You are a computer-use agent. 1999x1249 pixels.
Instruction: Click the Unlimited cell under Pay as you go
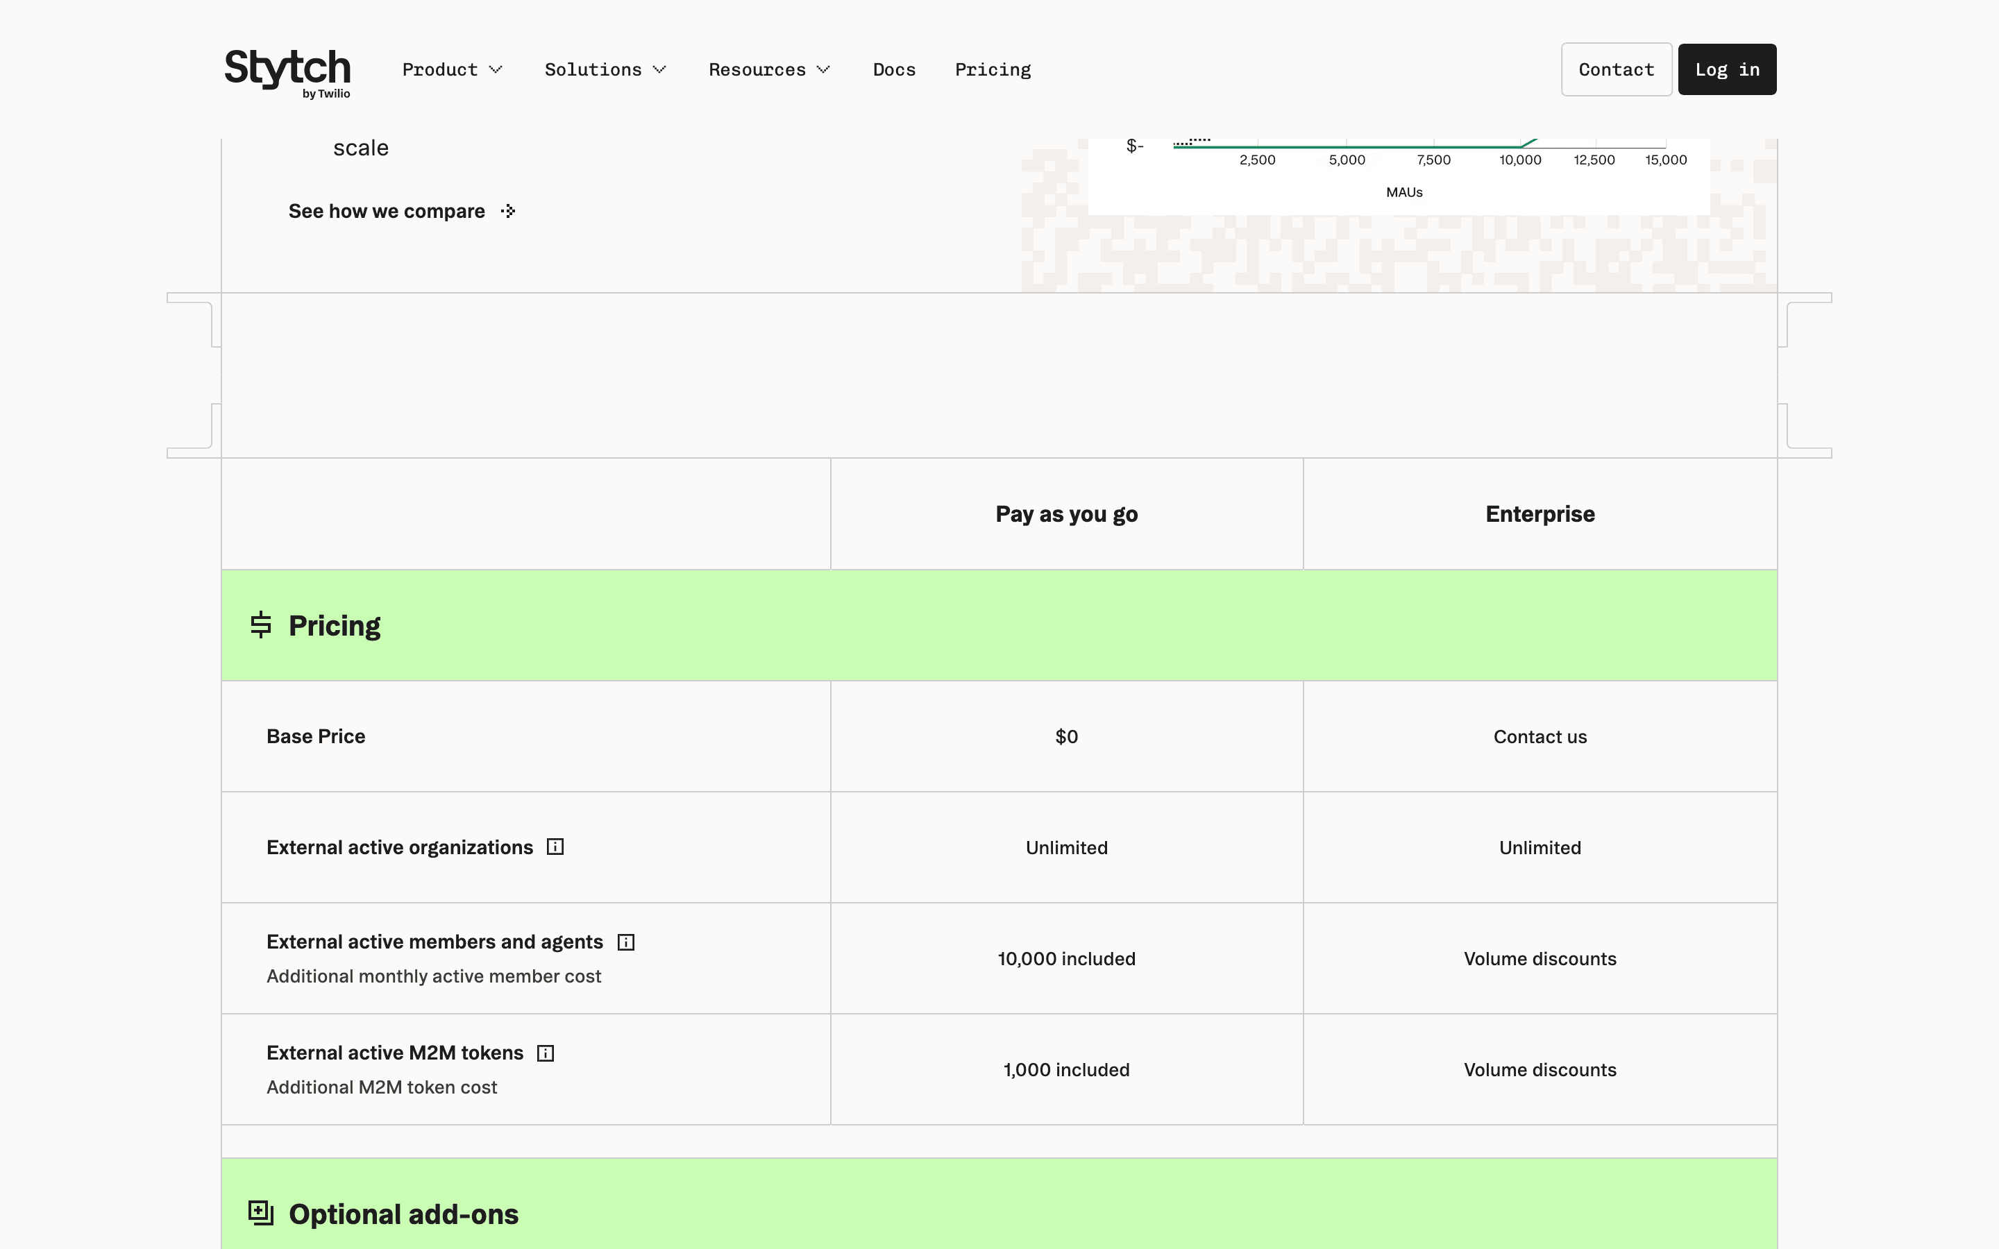(x=1066, y=847)
